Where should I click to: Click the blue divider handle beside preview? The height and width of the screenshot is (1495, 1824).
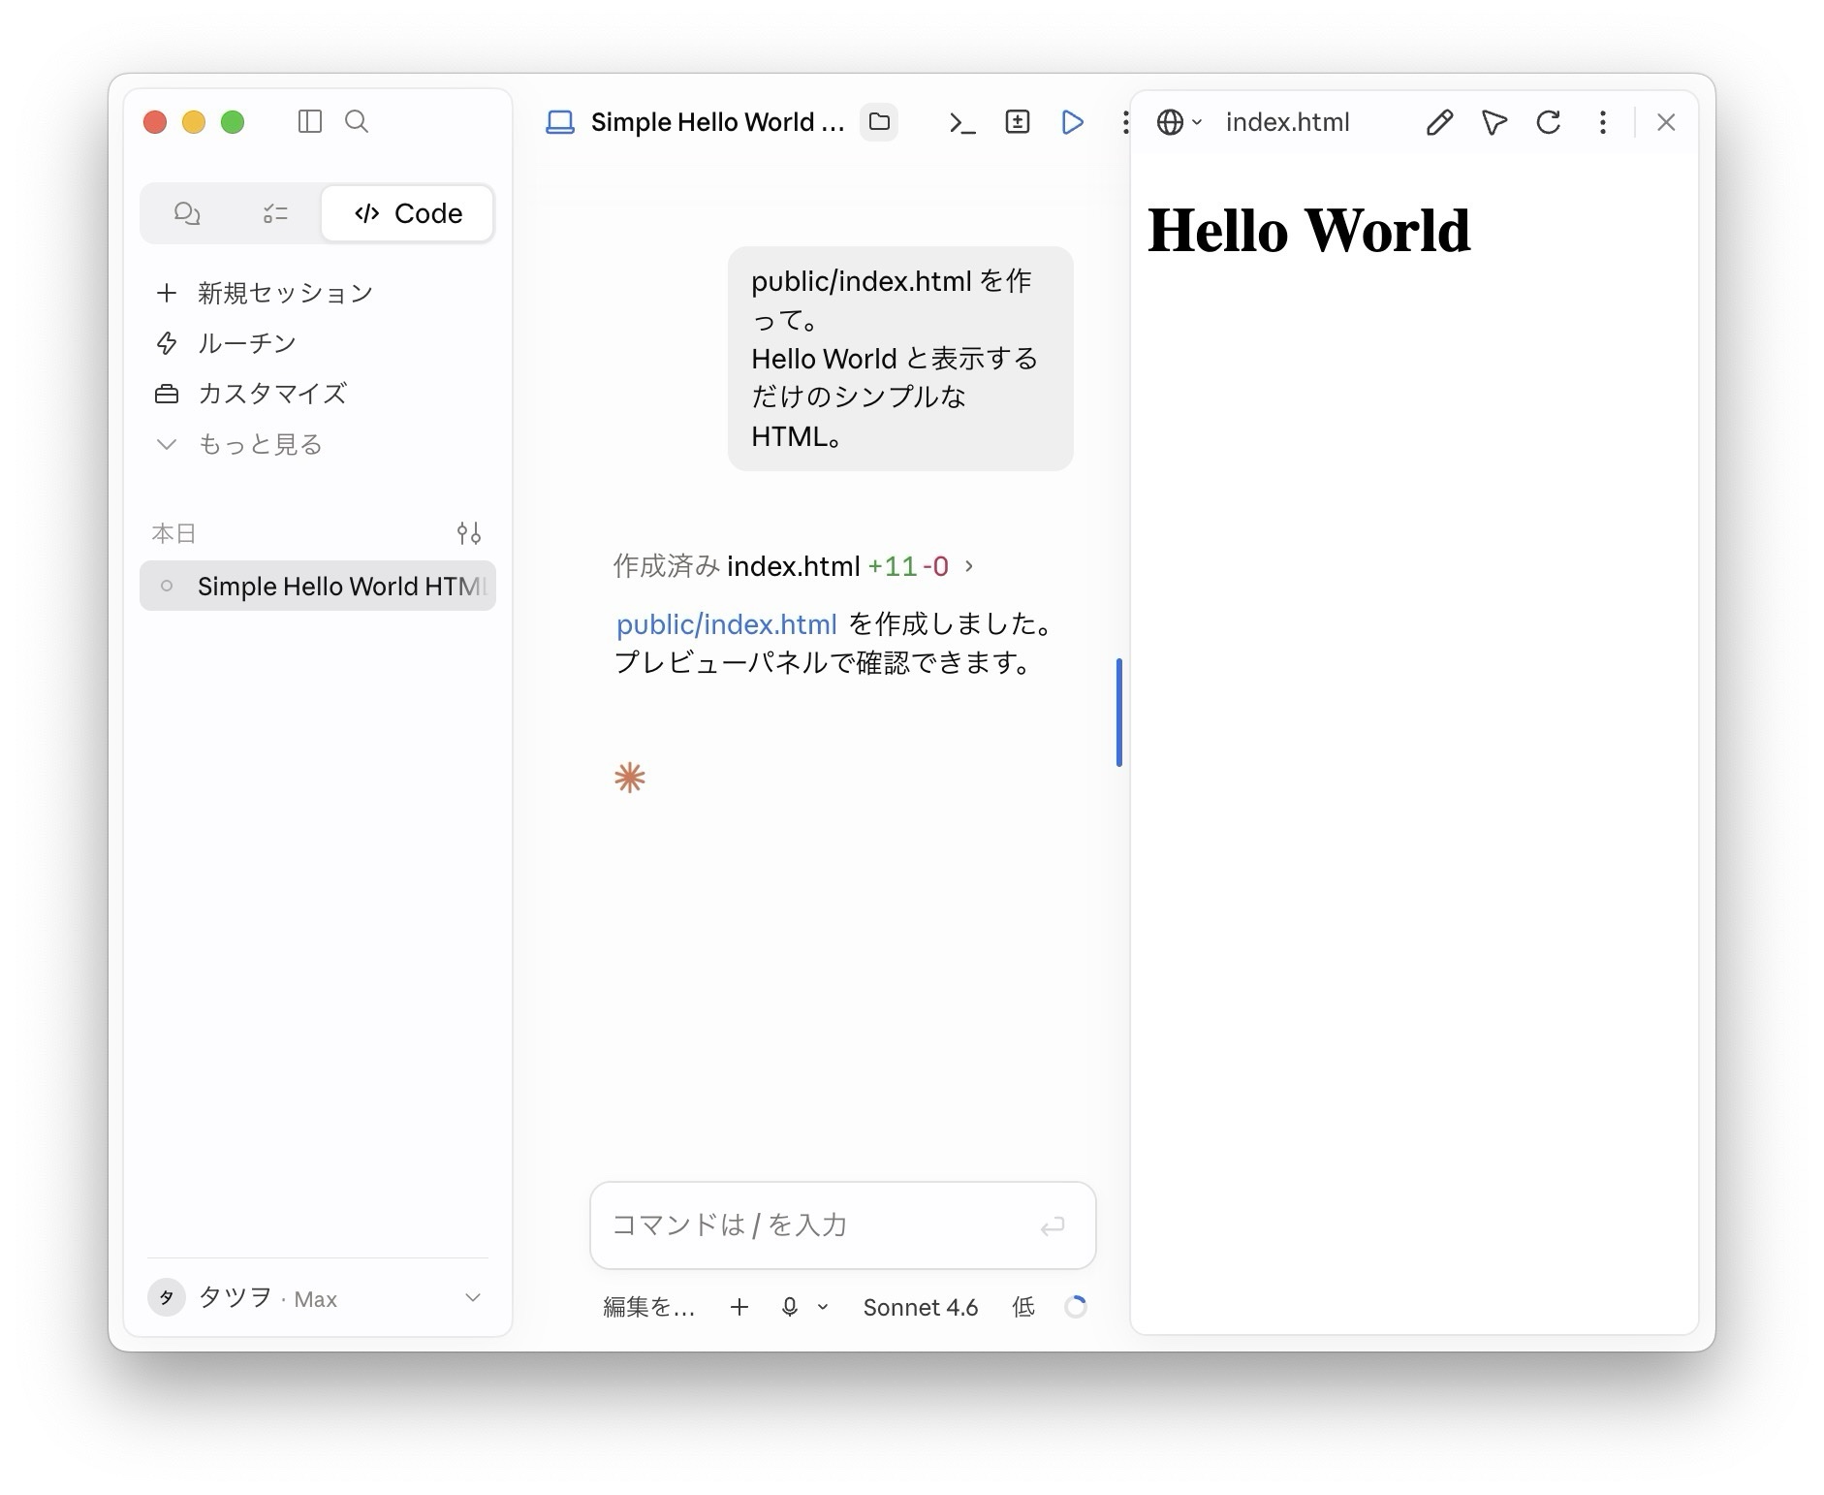[x=1119, y=713]
